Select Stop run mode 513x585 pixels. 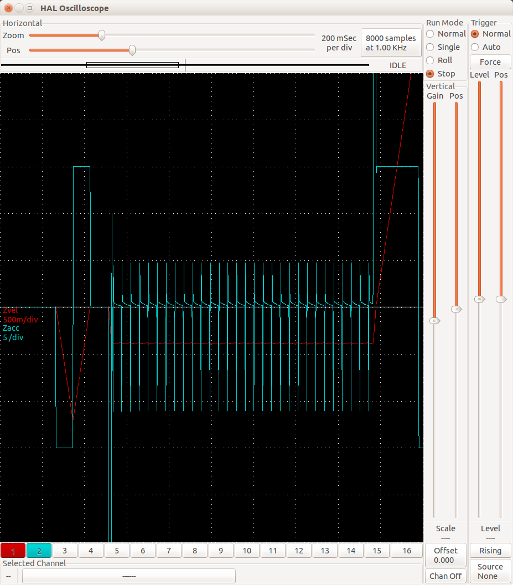441,74
